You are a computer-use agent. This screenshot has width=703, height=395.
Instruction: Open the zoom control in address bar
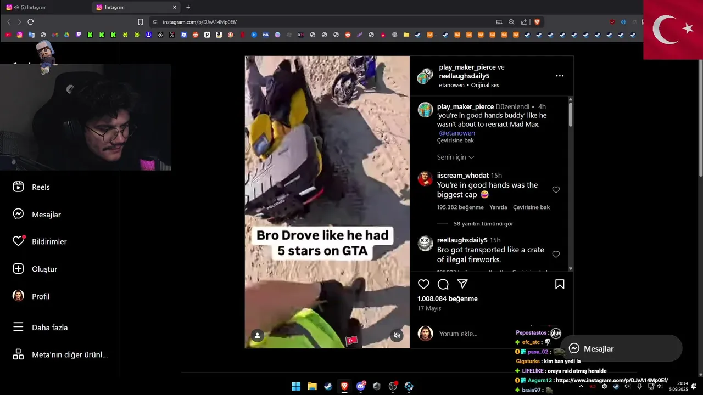pyautogui.click(x=511, y=22)
